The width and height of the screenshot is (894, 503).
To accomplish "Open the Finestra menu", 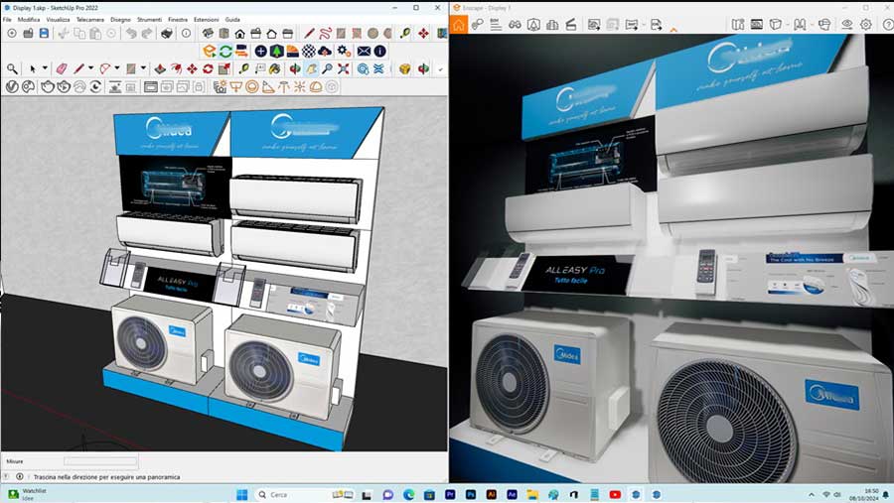I will coord(178,20).
